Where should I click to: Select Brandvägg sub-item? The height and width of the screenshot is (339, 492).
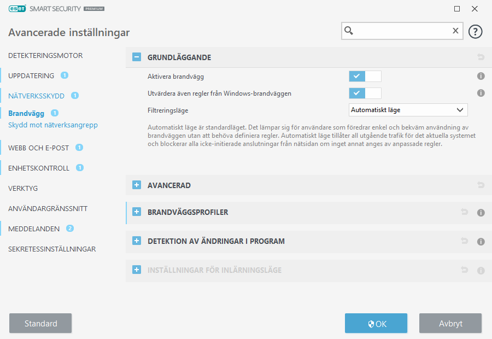coord(26,113)
